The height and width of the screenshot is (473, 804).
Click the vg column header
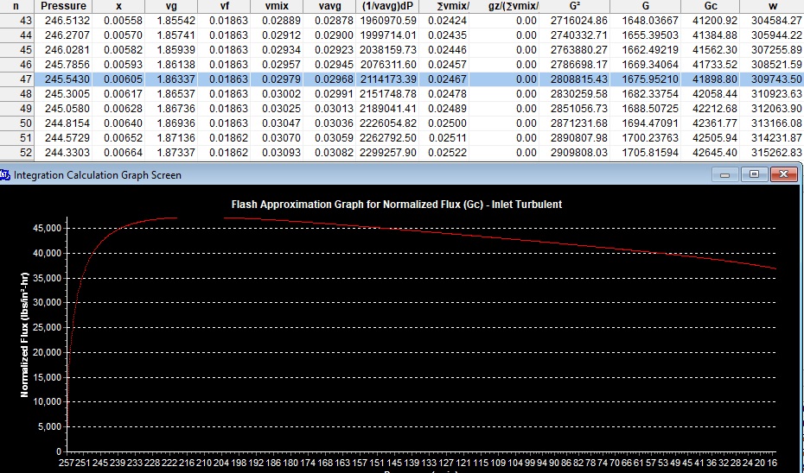172,7
